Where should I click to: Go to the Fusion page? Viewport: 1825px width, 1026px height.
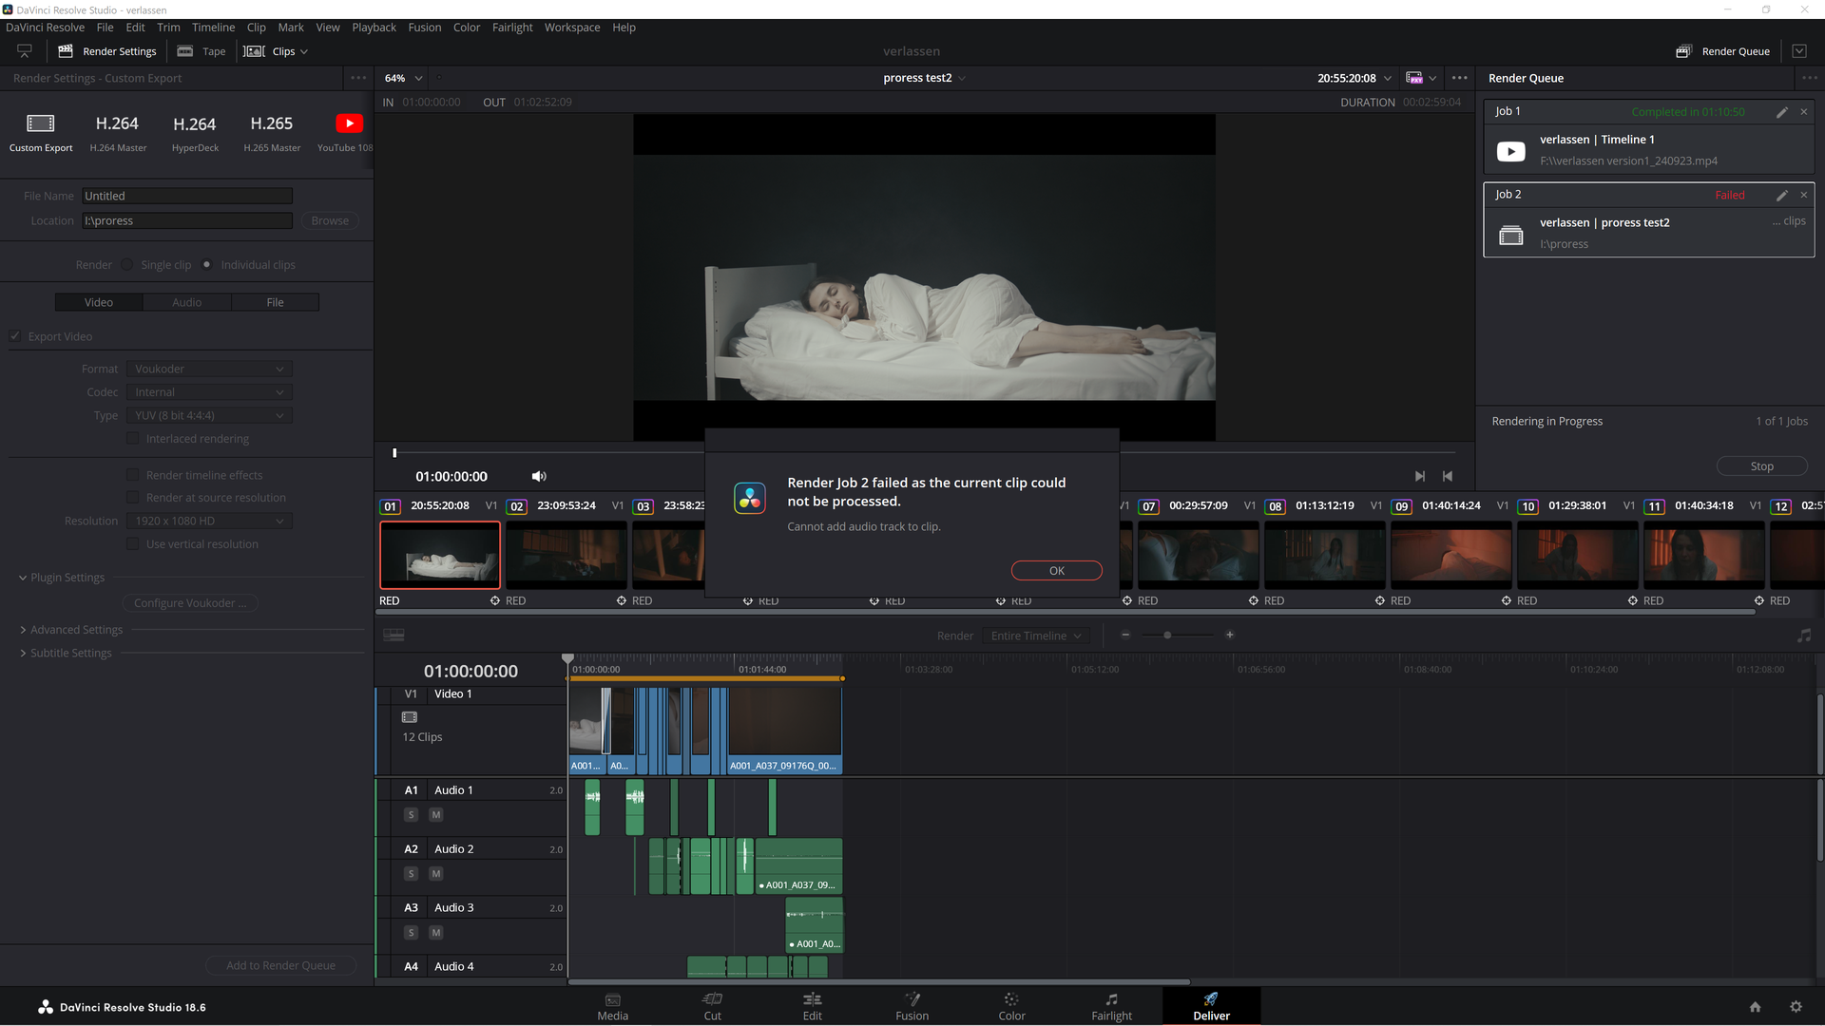tap(912, 1005)
